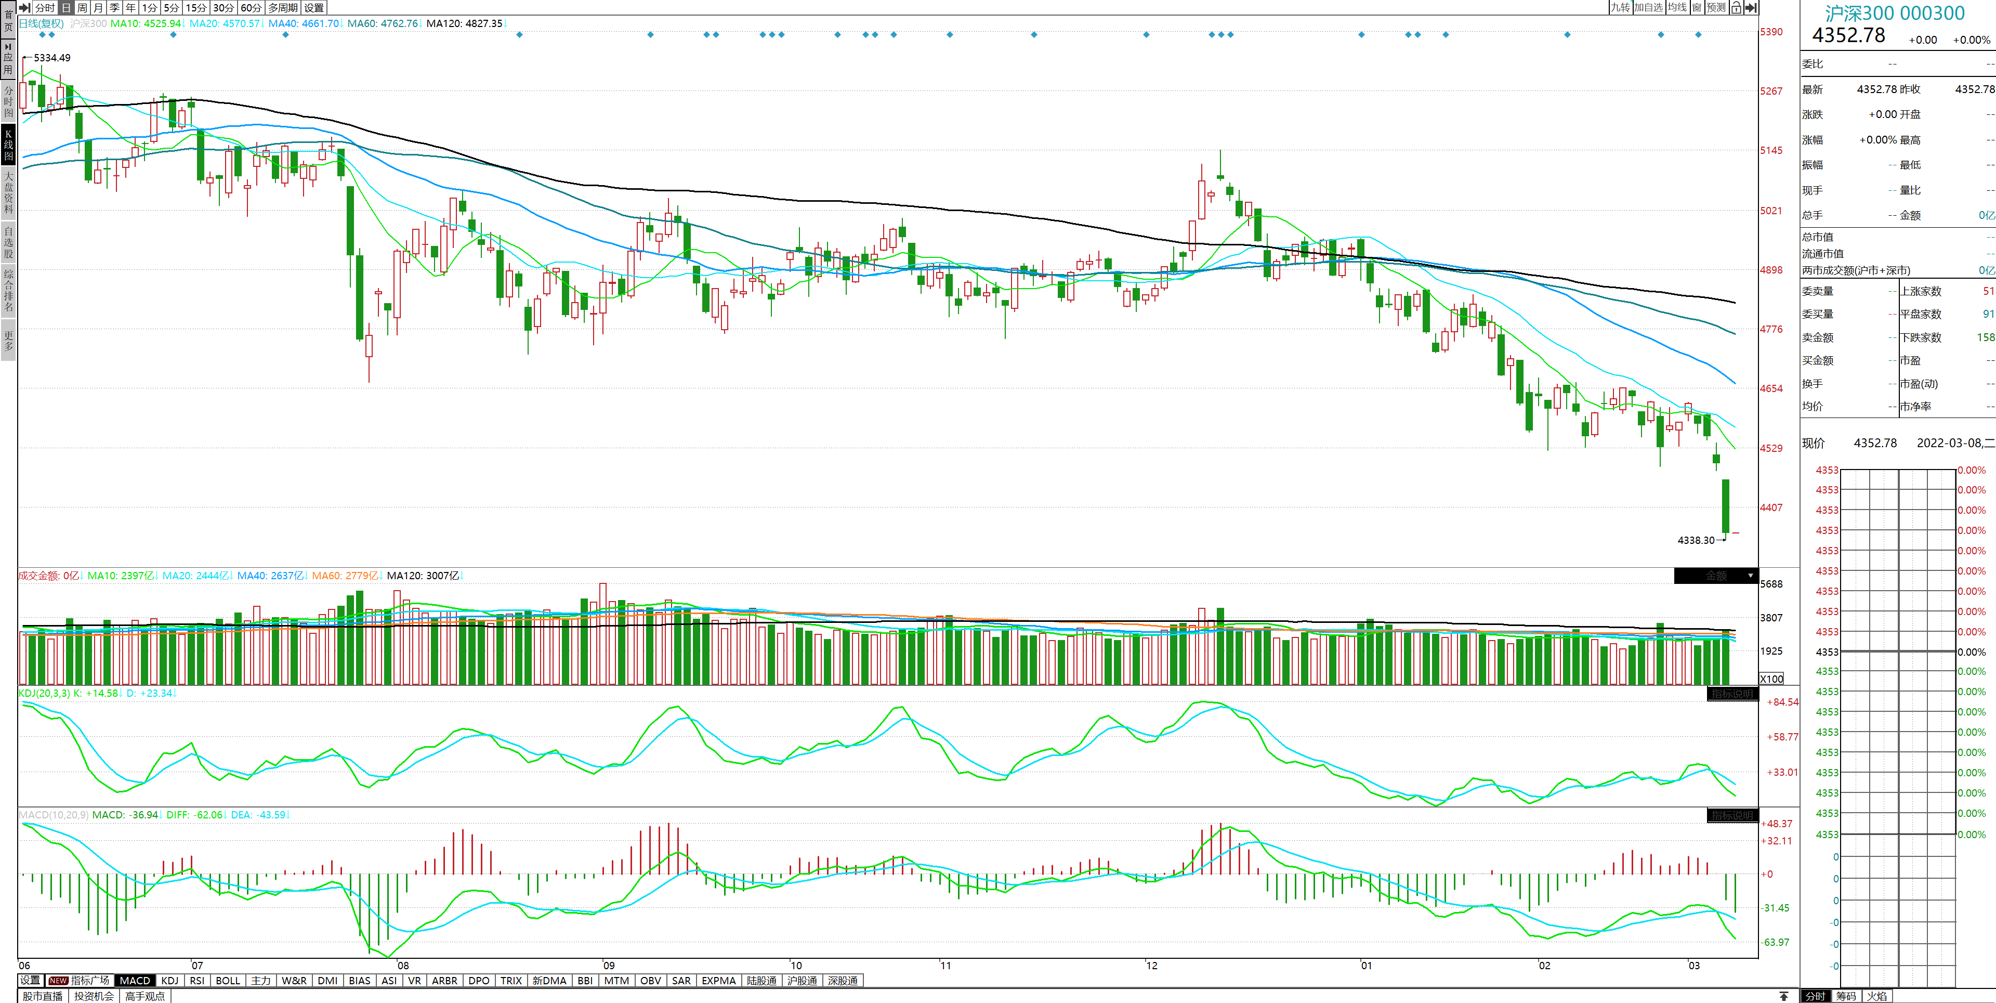Click the top-left arrow-to-bar icon
The width and height of the screenshot is (1996, 1003).
point(25,8)
